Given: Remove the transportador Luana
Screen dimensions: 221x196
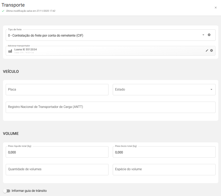Looking at the screenshot, I should pos(211,50).
